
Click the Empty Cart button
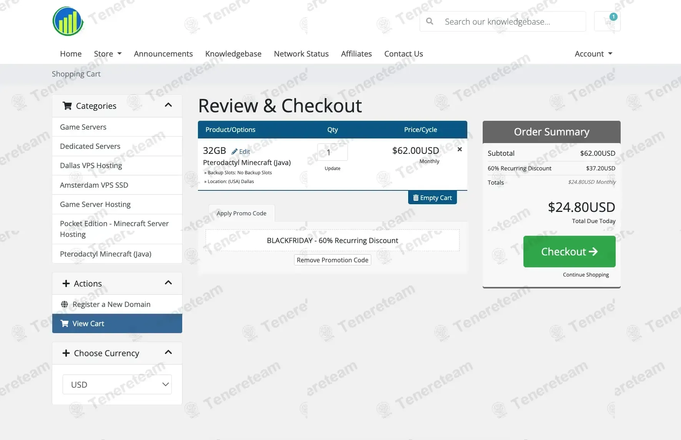(x=432, y=198)
